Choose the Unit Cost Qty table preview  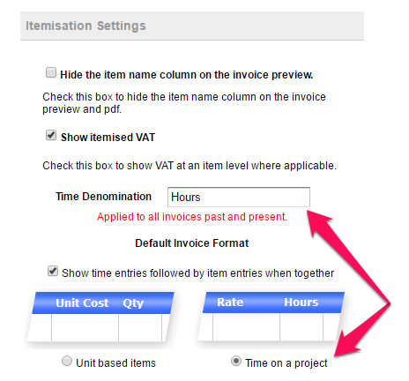tap(100, 317)
